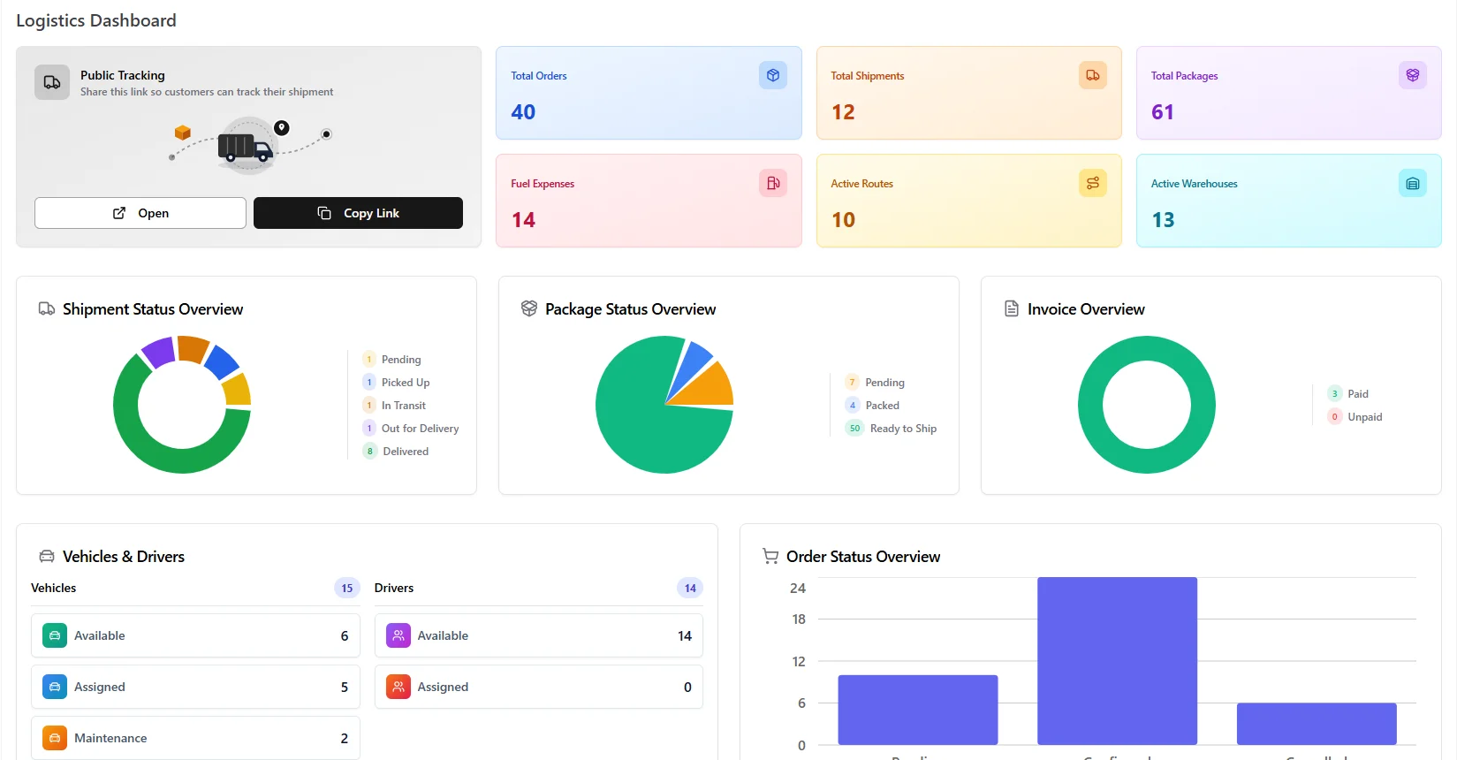Click the In Transit legend entry
Screen dimensions: 1457x760
[x=395, y=406]
